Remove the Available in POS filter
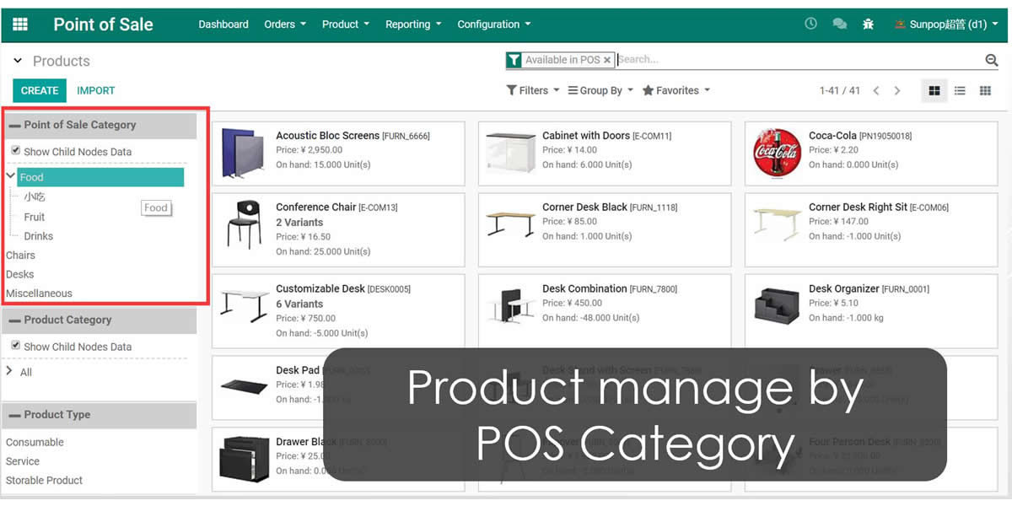The height and width of the screenshot is (506, 1012). tap(607, 60)
